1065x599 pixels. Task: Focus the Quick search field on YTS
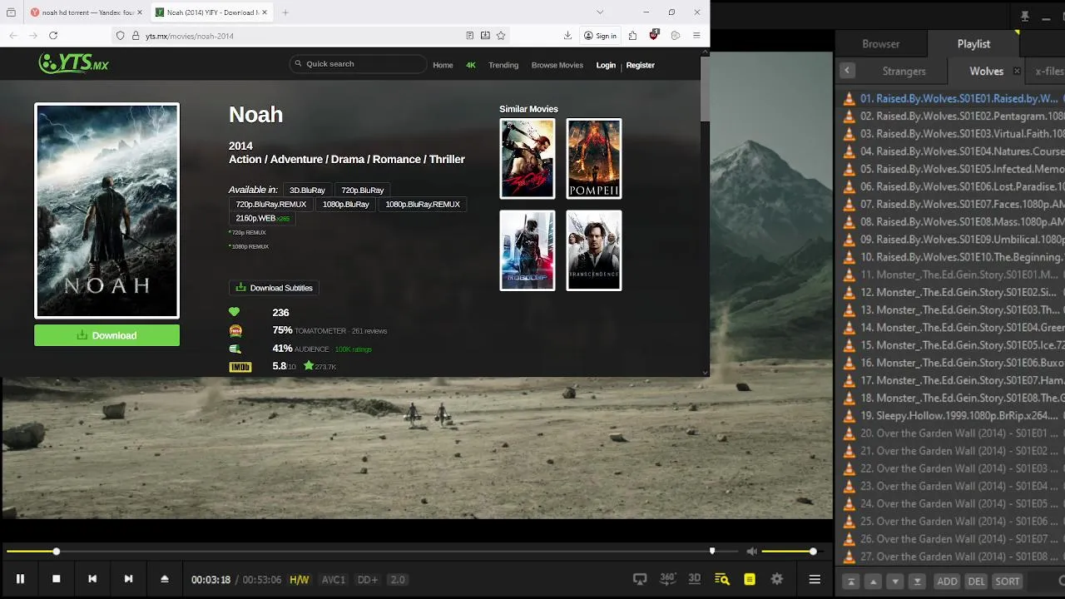click(359, 64)
